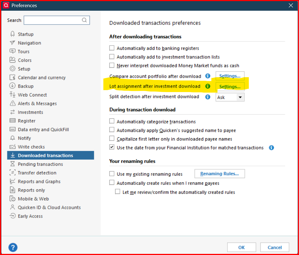
Task: Click the Calendar and currency icon
Action: tap(12, 77)
